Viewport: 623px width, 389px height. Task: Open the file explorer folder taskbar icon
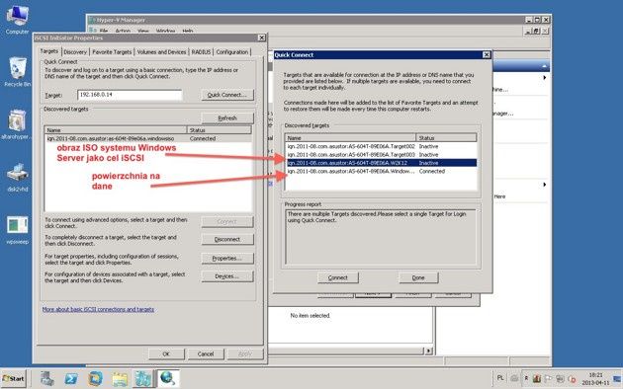click(120, 379)
